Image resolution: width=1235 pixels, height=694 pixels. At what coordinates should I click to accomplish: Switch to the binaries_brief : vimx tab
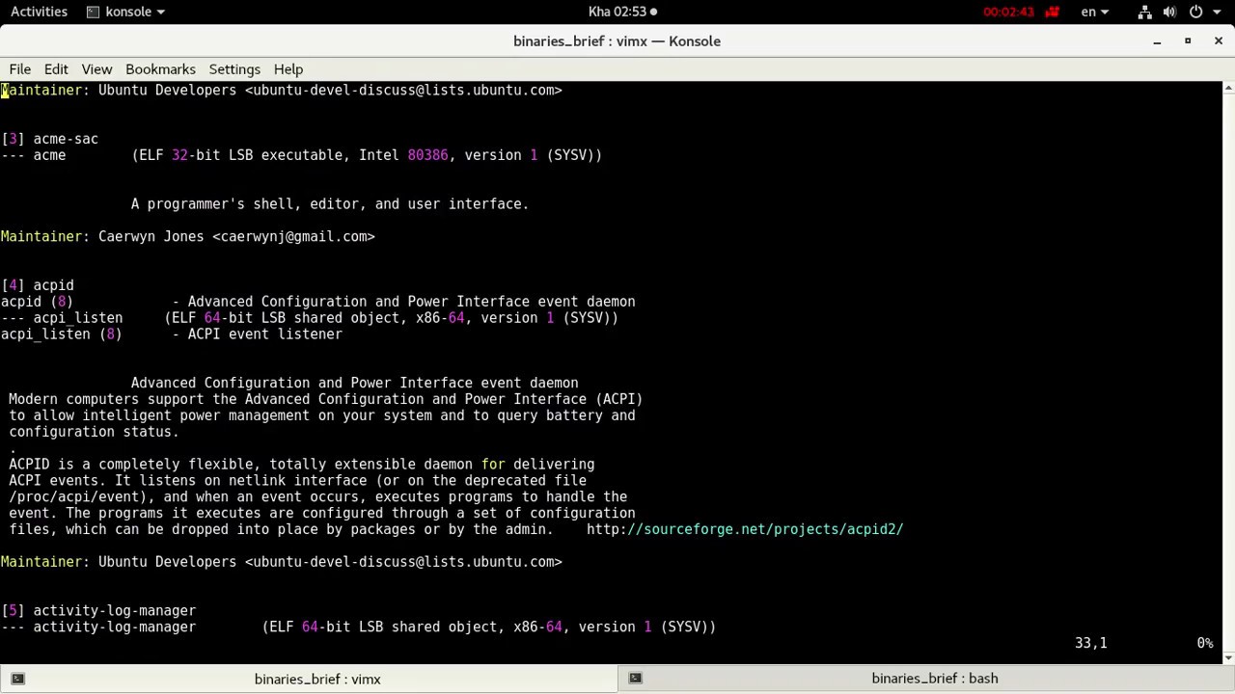[309, 679]
